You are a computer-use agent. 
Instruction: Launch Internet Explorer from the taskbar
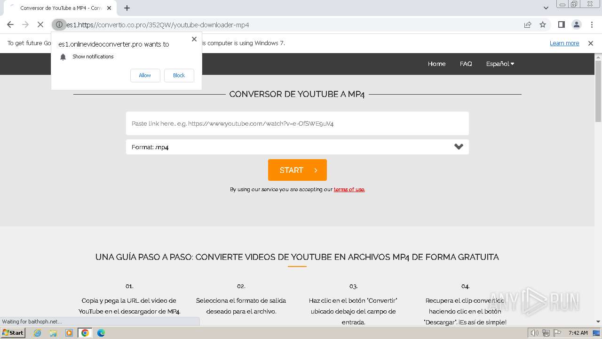(x=38, y=333)
